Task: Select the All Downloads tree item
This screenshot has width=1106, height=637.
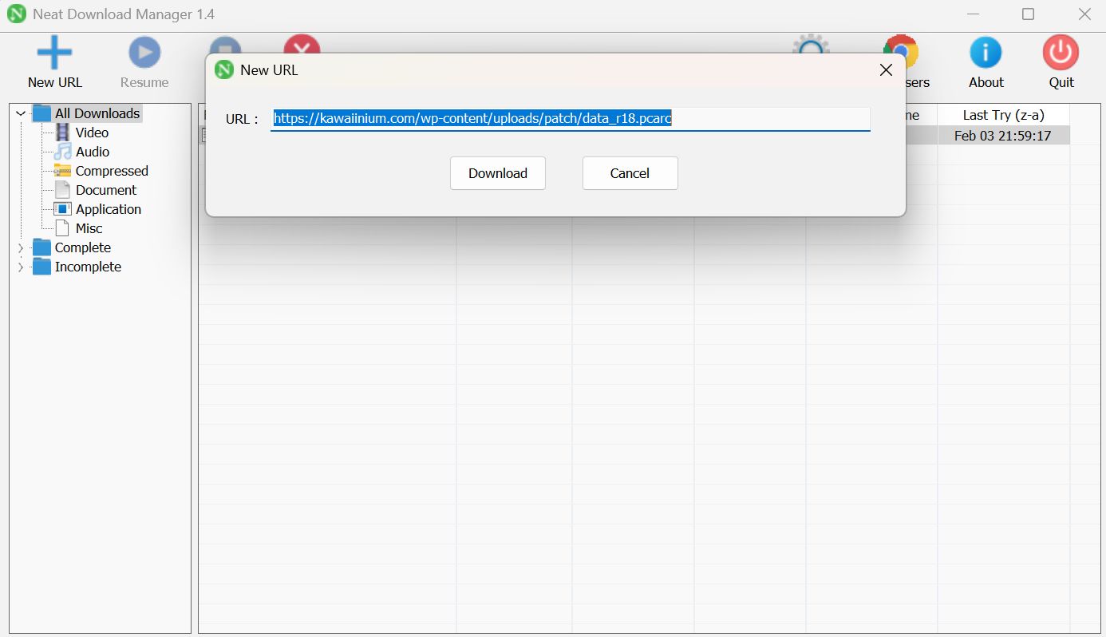Action: tap(97, 113)
